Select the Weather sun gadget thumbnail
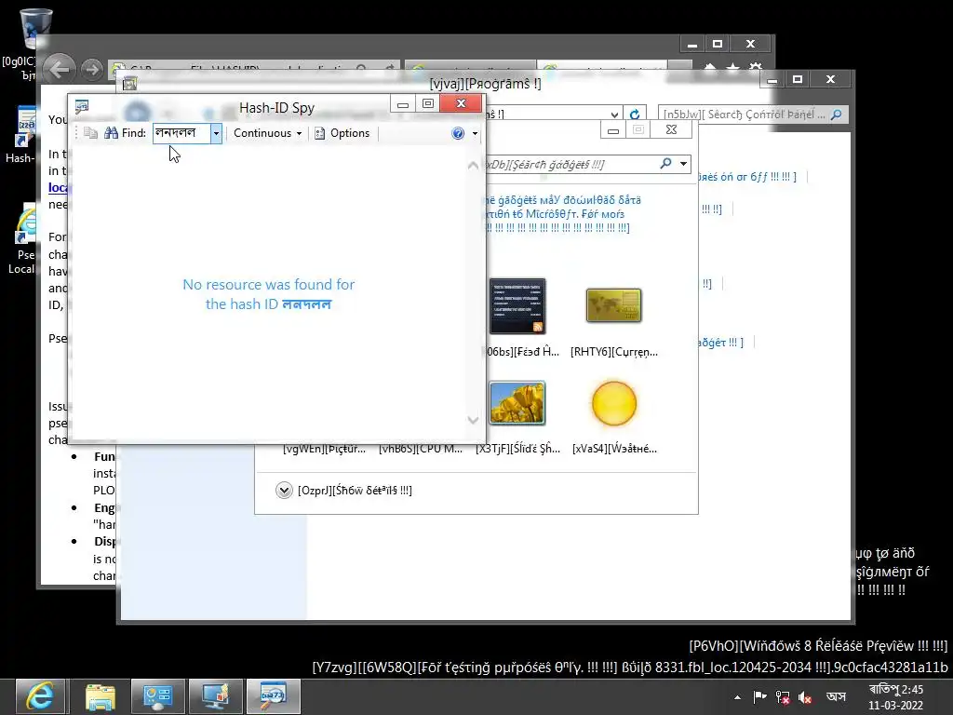953x715 pixels. point(614,403)
